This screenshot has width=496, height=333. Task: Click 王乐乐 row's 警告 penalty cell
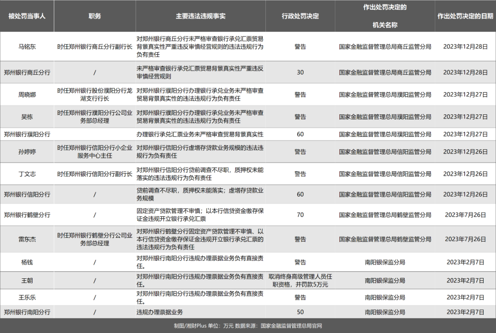pos(300,297)
